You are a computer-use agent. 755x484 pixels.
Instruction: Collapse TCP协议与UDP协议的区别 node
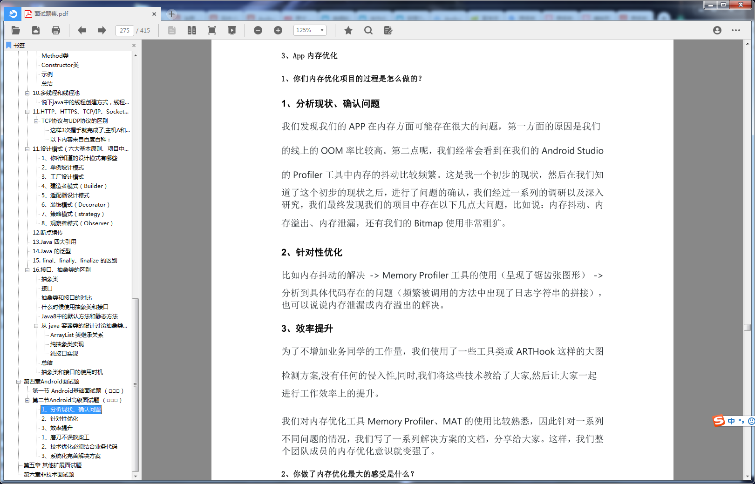[36, 121]
